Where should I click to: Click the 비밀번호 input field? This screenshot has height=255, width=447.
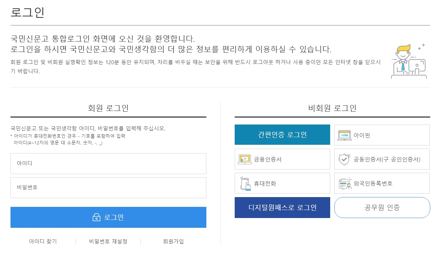point(108,188)
